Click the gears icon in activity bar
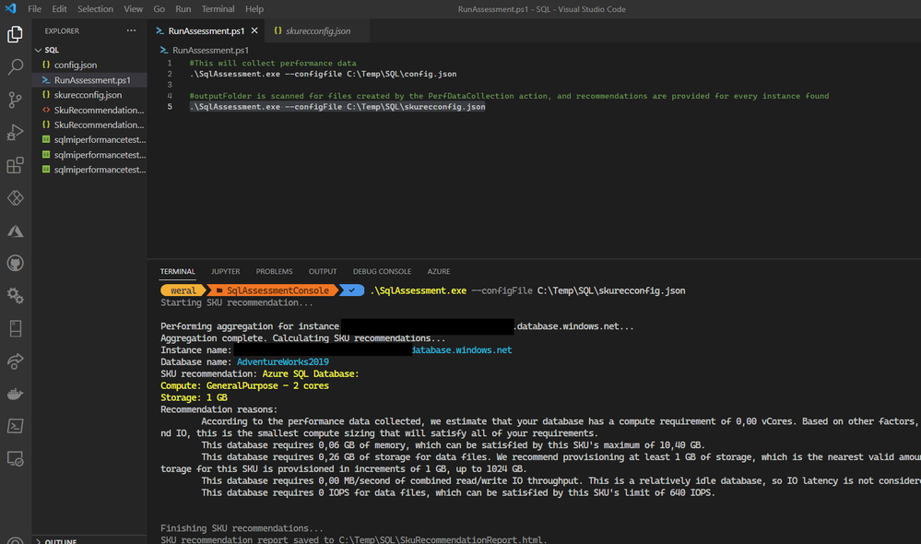Screen dimensions: 921x544 [16, 295]
